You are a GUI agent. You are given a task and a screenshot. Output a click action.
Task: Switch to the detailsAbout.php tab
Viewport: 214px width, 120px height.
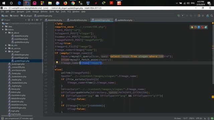pyautogui.click(x=55, y=20)
